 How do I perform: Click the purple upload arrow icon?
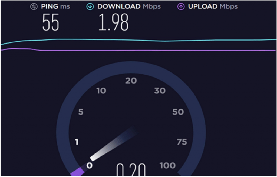(181, 7)
